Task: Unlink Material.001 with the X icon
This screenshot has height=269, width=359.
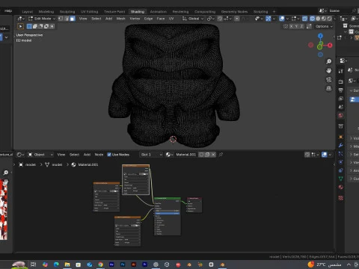Action: (x=213, y=155)
